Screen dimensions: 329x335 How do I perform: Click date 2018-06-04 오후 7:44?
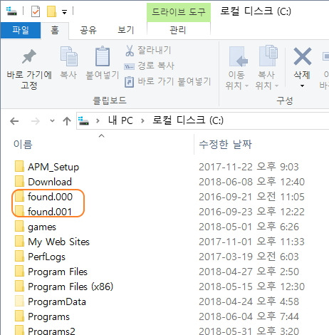pos(249,316)
